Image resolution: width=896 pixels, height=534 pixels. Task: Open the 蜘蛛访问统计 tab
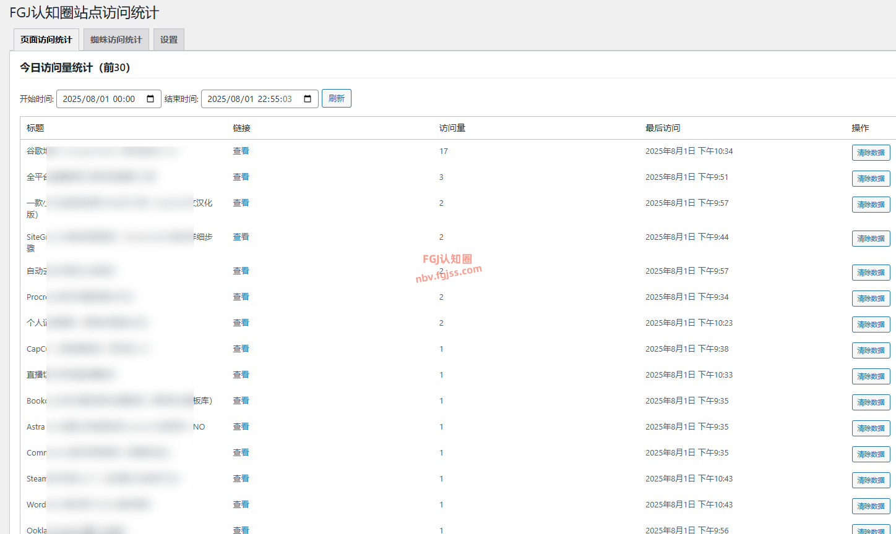pos(116,40)
